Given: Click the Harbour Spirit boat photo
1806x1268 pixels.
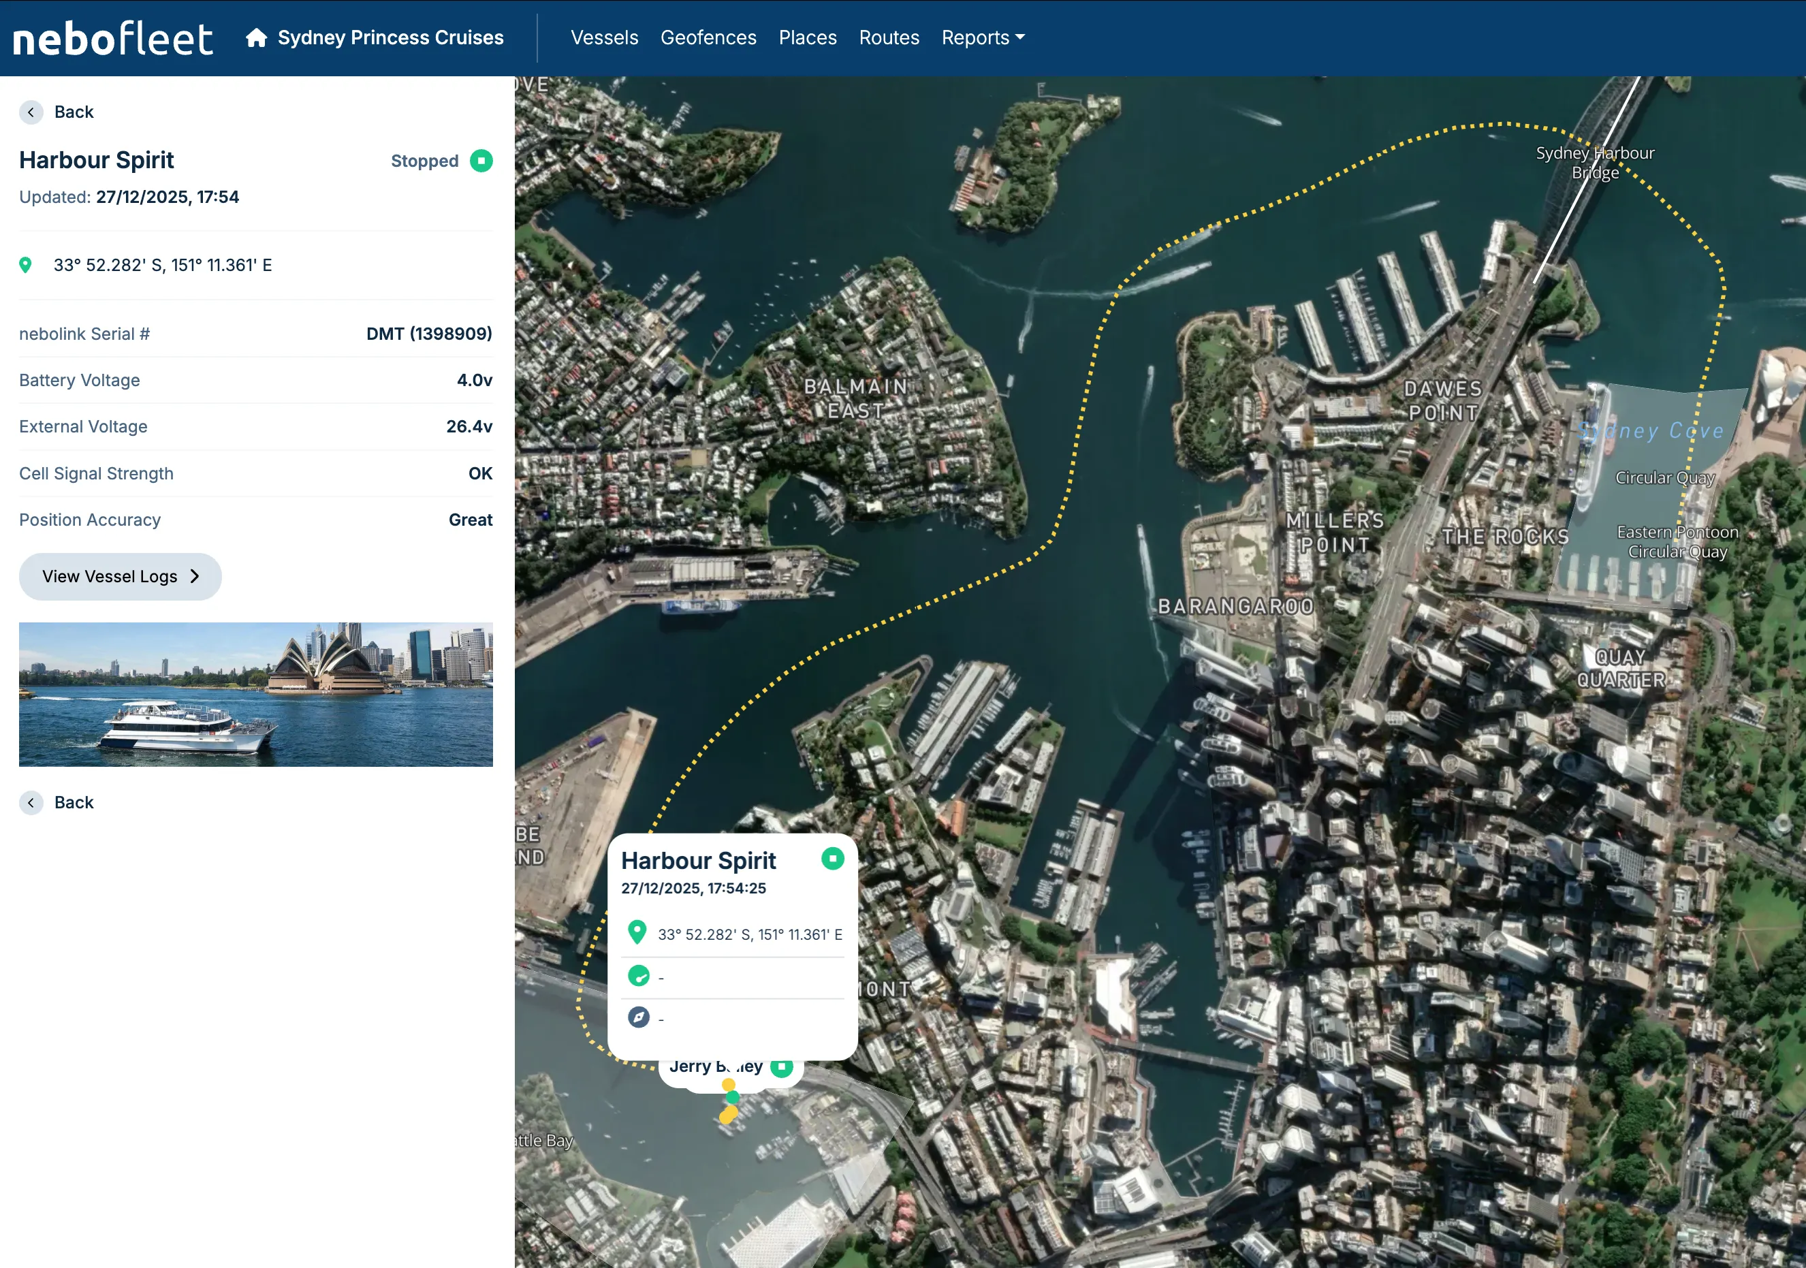Looking at the screenshot, I should [255, 695].
